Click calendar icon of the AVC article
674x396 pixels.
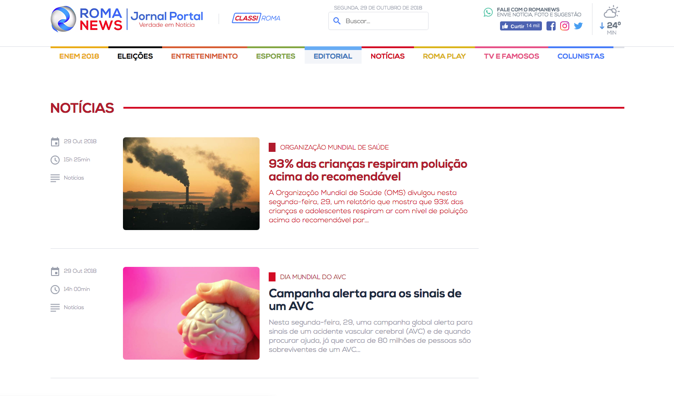click(x=55, y=271)
